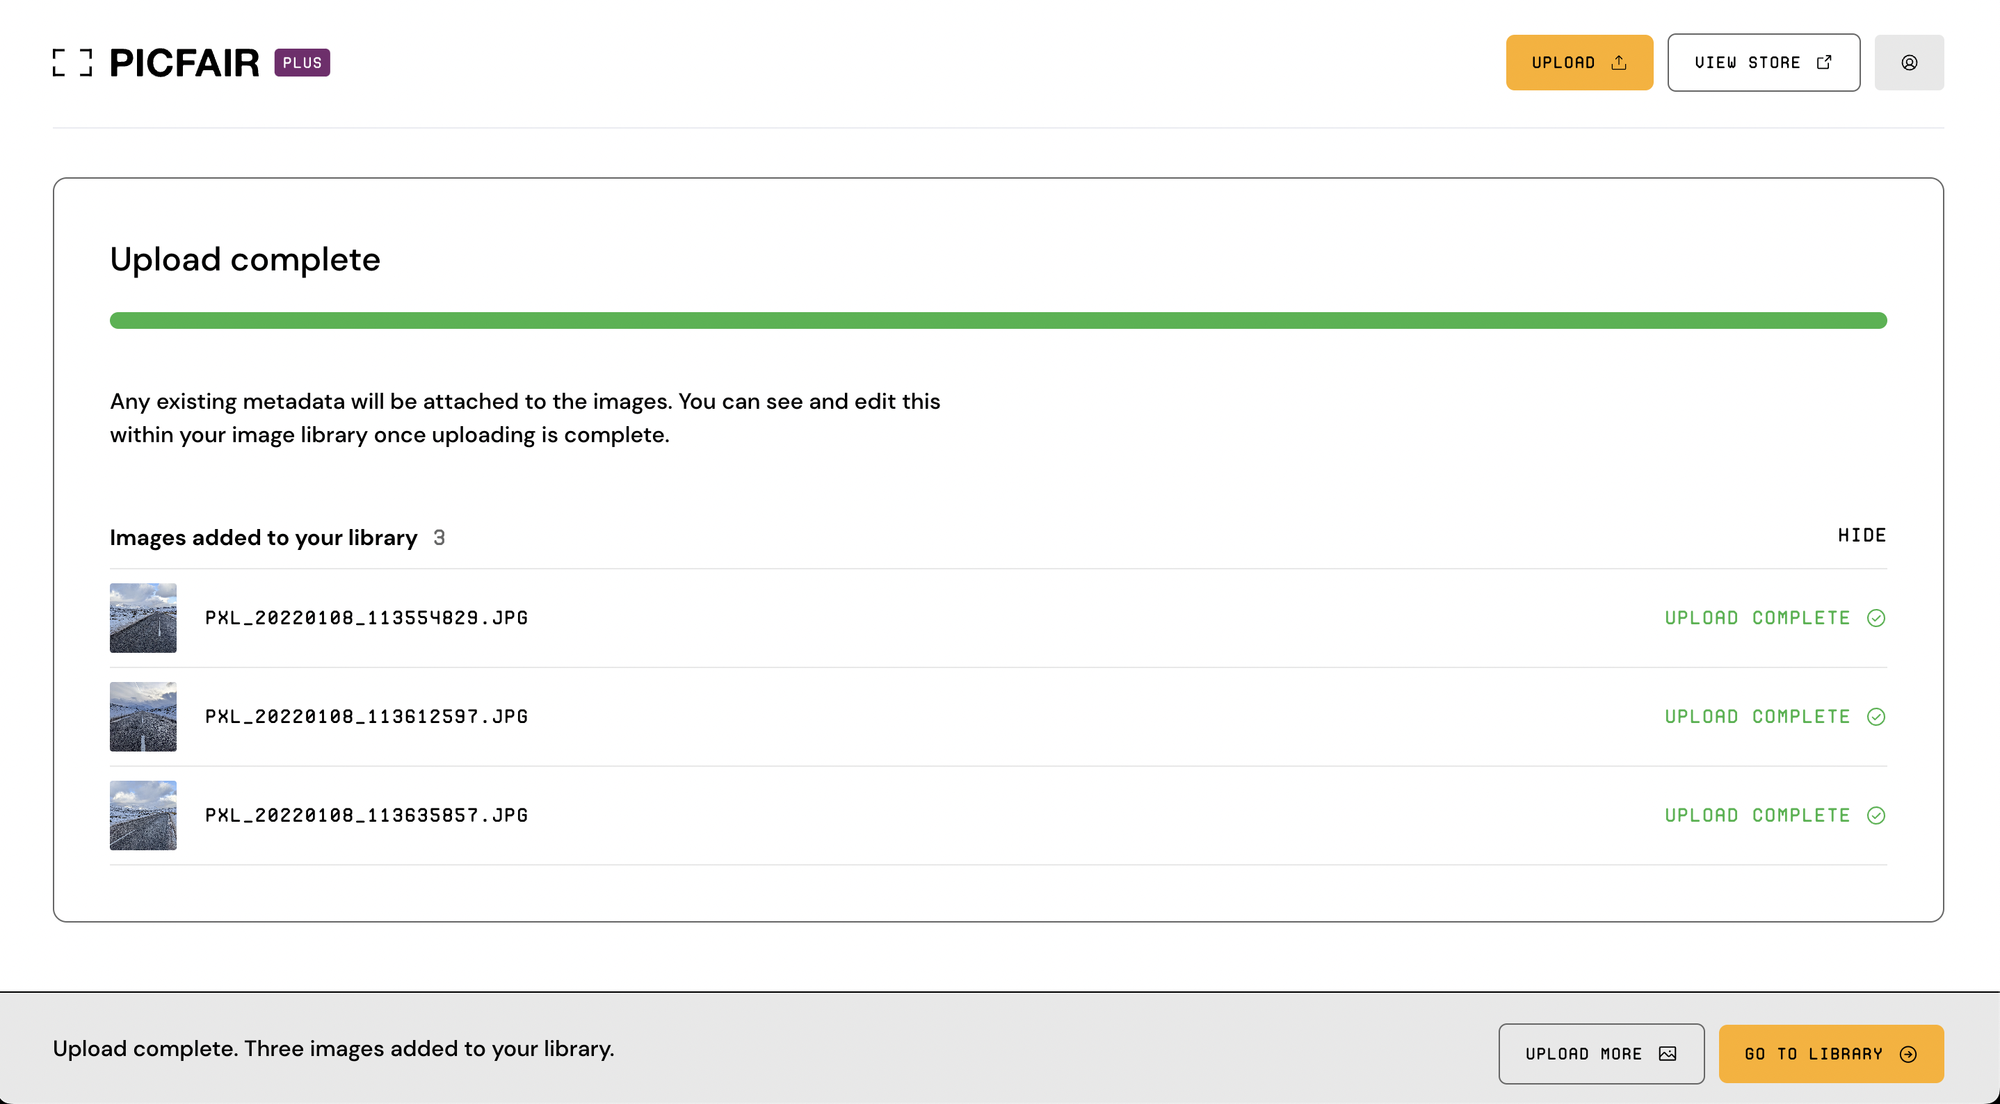Open thumbnail for PXL_20220108_113554829.JPG
The width and height of the screenshot is (2000, 1104).
point(143,618)
